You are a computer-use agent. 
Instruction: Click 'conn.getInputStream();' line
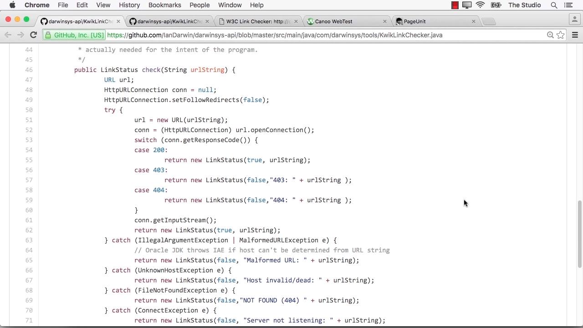click(175, 220)
